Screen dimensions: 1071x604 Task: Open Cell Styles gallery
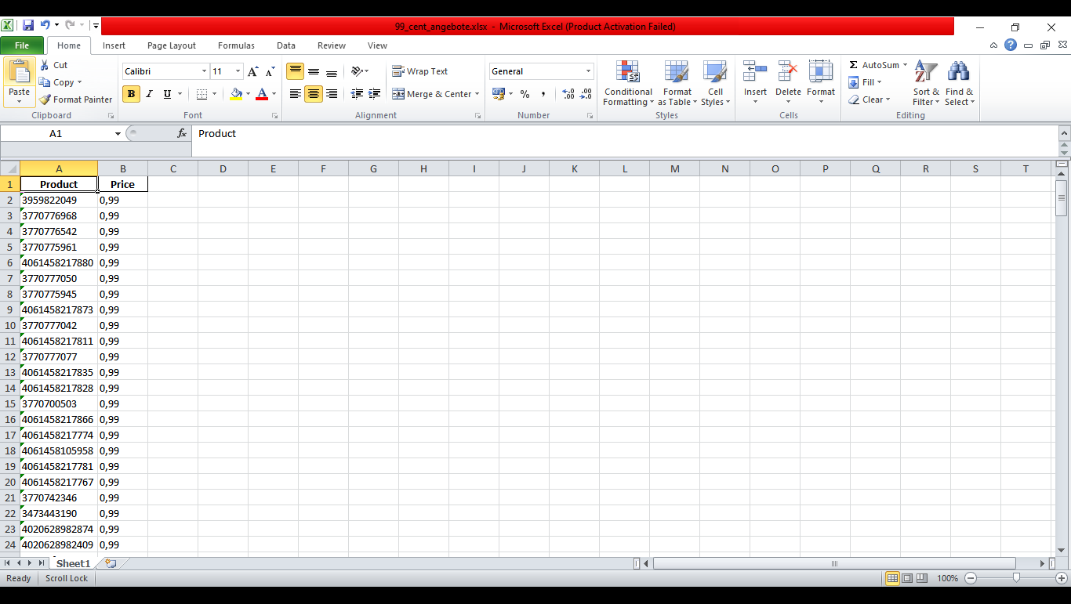[x=715, y=84]
